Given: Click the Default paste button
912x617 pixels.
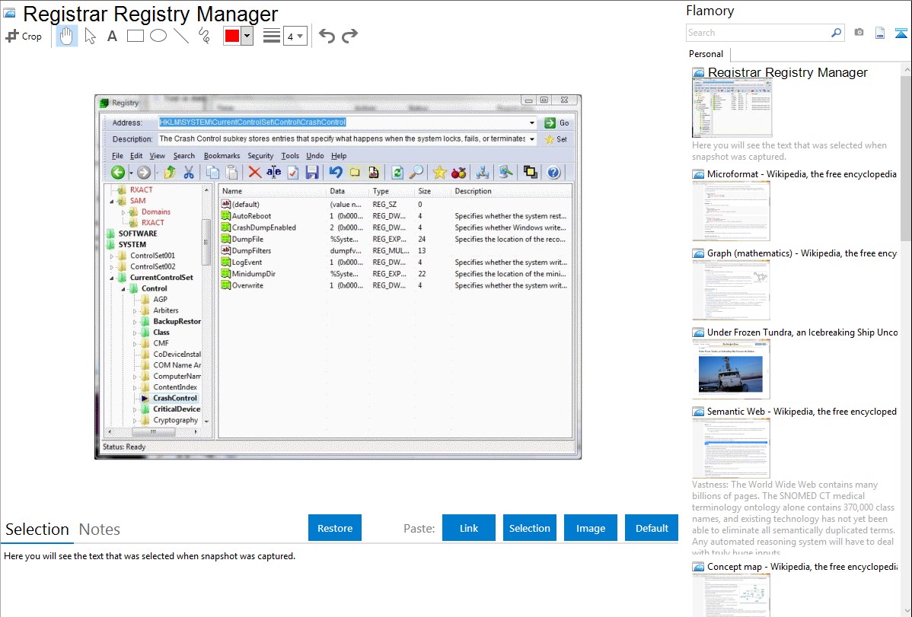Looking at the screenshot, I should [652, 528].
